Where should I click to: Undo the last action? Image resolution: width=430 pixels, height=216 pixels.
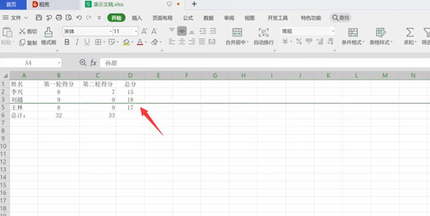[79, 18]
